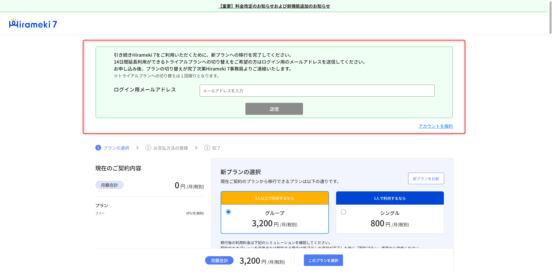Click the numbered circle 3 step icon

[207, 148]
